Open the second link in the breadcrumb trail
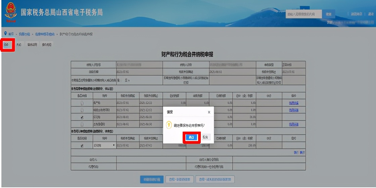 point(25,34)
